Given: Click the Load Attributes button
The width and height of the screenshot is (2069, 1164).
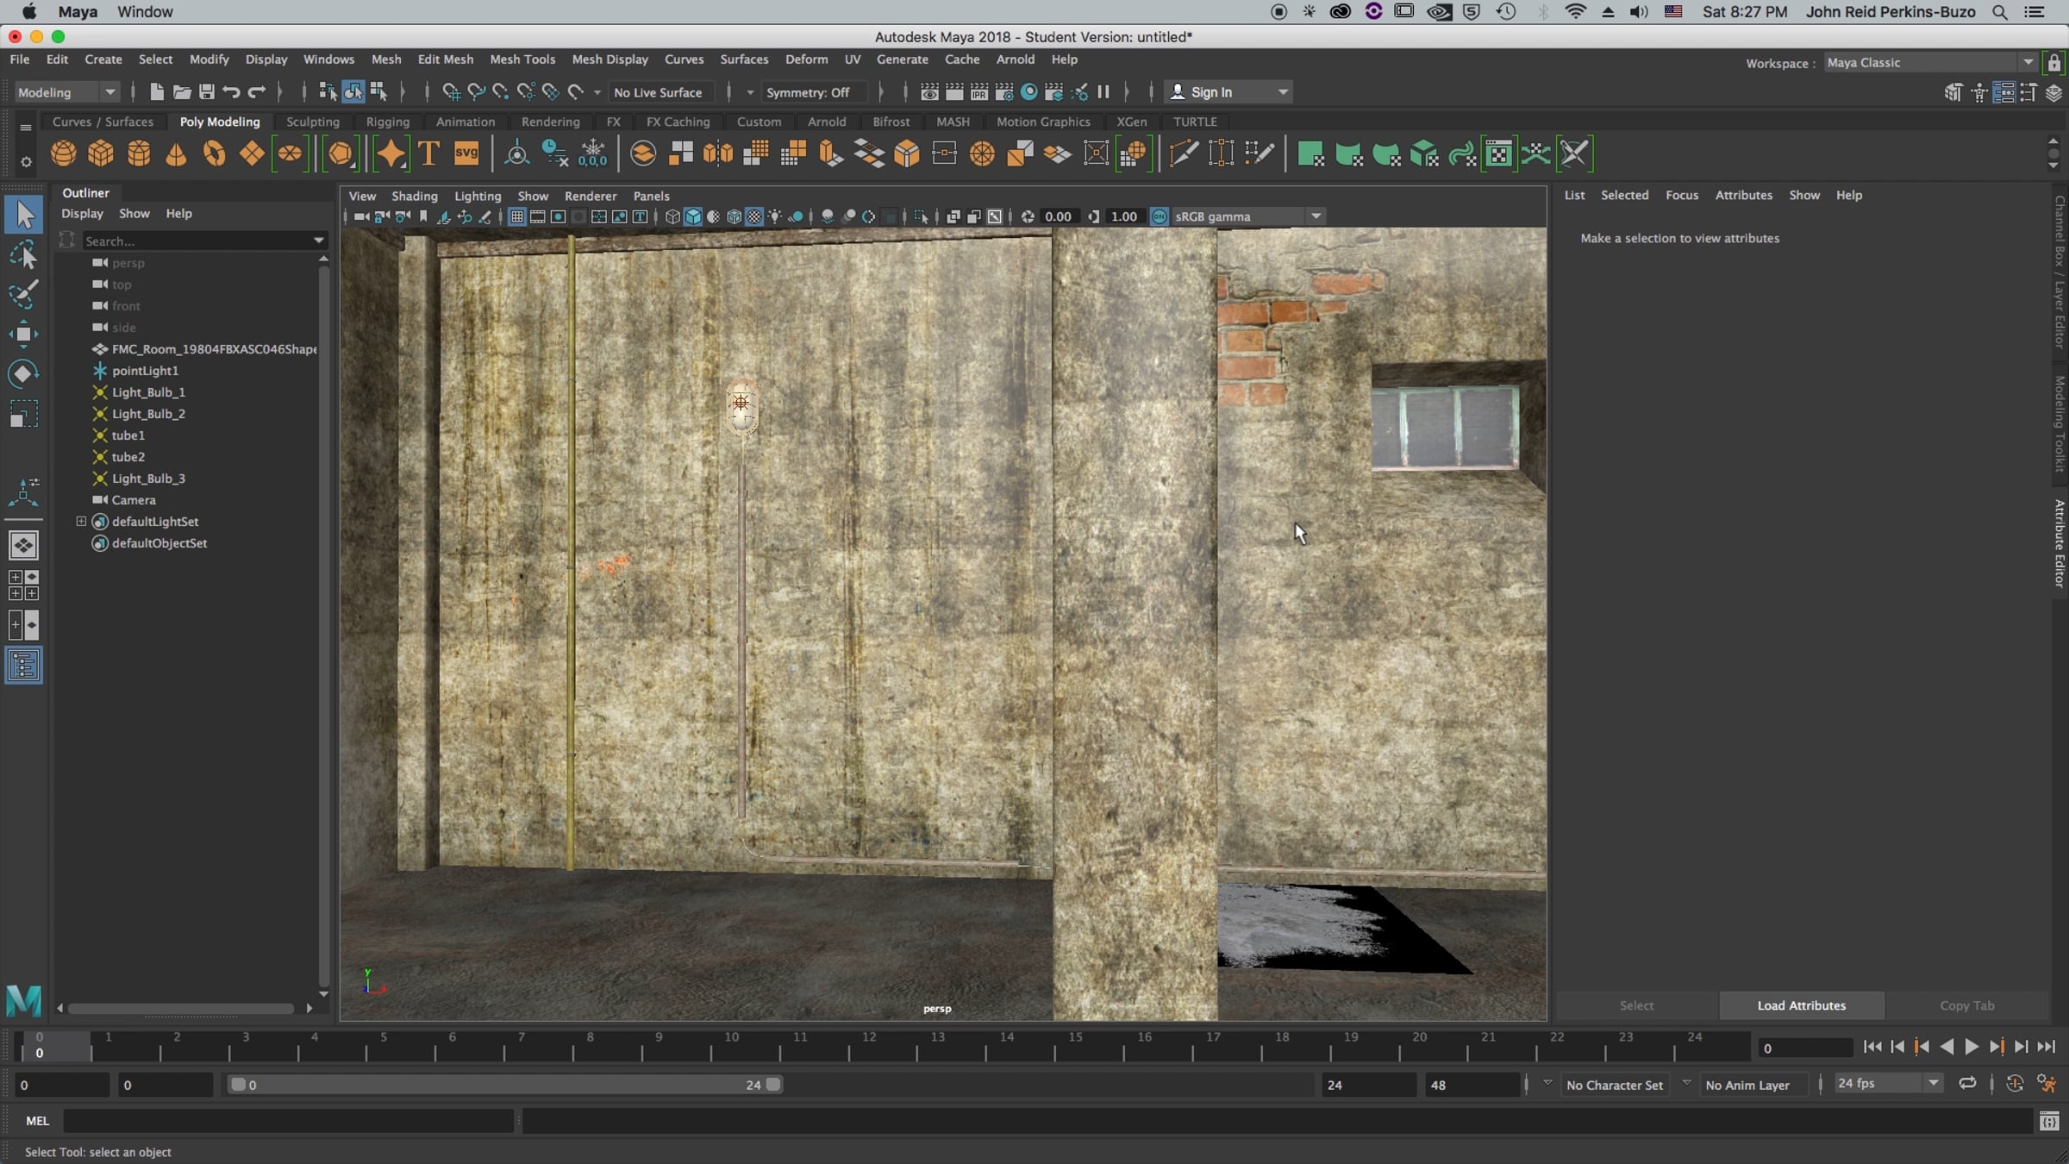Looking at the screenshot, I should pos(1801,1005).
